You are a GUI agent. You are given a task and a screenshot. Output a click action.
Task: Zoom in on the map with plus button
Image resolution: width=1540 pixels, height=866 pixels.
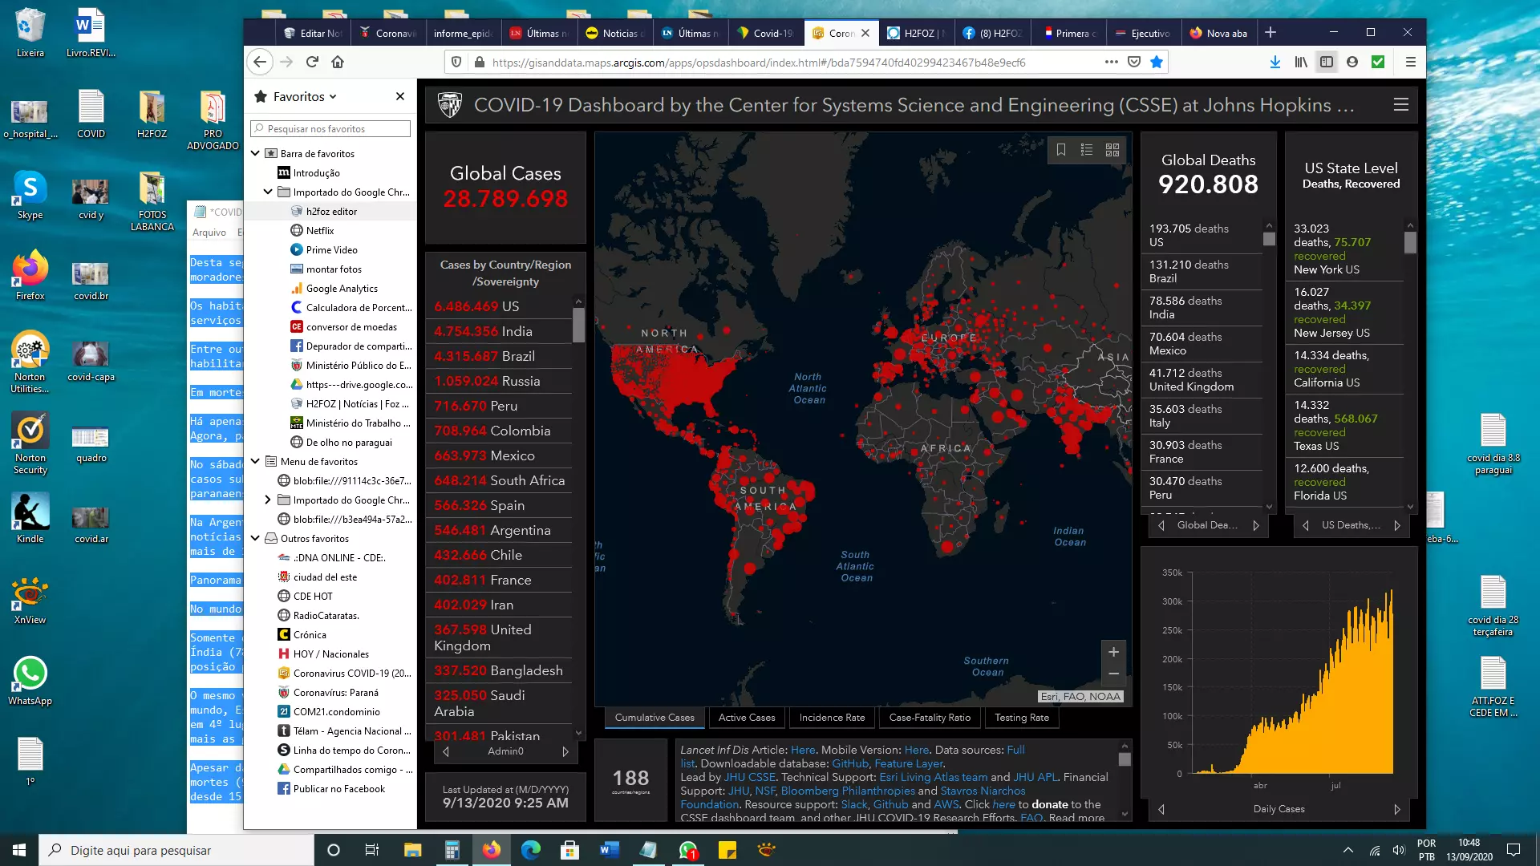(1113, 652)
